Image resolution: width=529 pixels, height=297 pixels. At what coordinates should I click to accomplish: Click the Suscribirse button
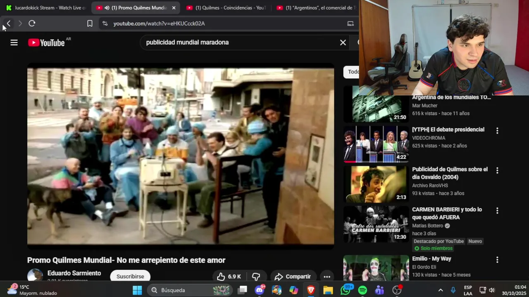130,276
